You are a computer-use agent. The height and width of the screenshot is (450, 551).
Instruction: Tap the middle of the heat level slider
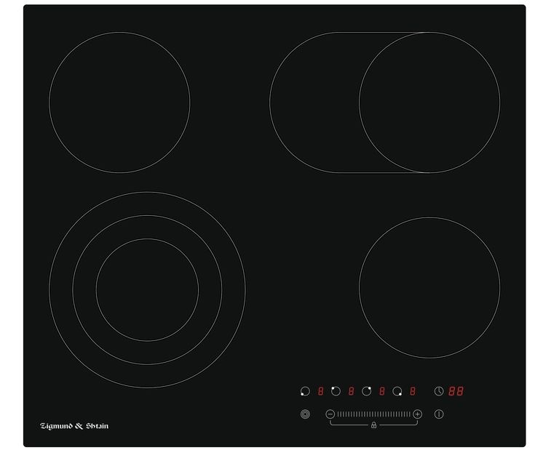tap(373, 414)
